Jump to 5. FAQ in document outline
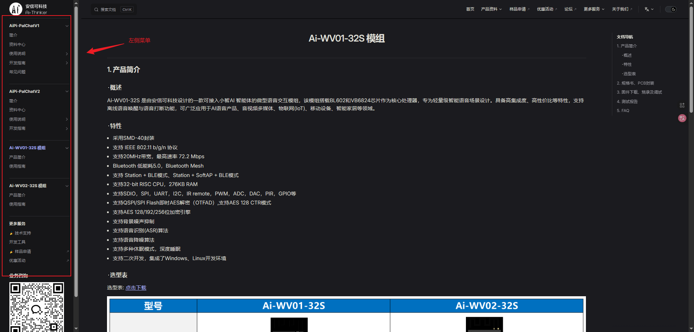Image resolution: width=694 pixels, height=332 pixels. (x=623, y=111)
